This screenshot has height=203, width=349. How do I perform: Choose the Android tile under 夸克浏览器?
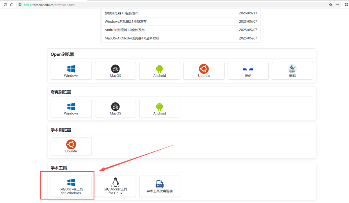[x=160, y=109]
